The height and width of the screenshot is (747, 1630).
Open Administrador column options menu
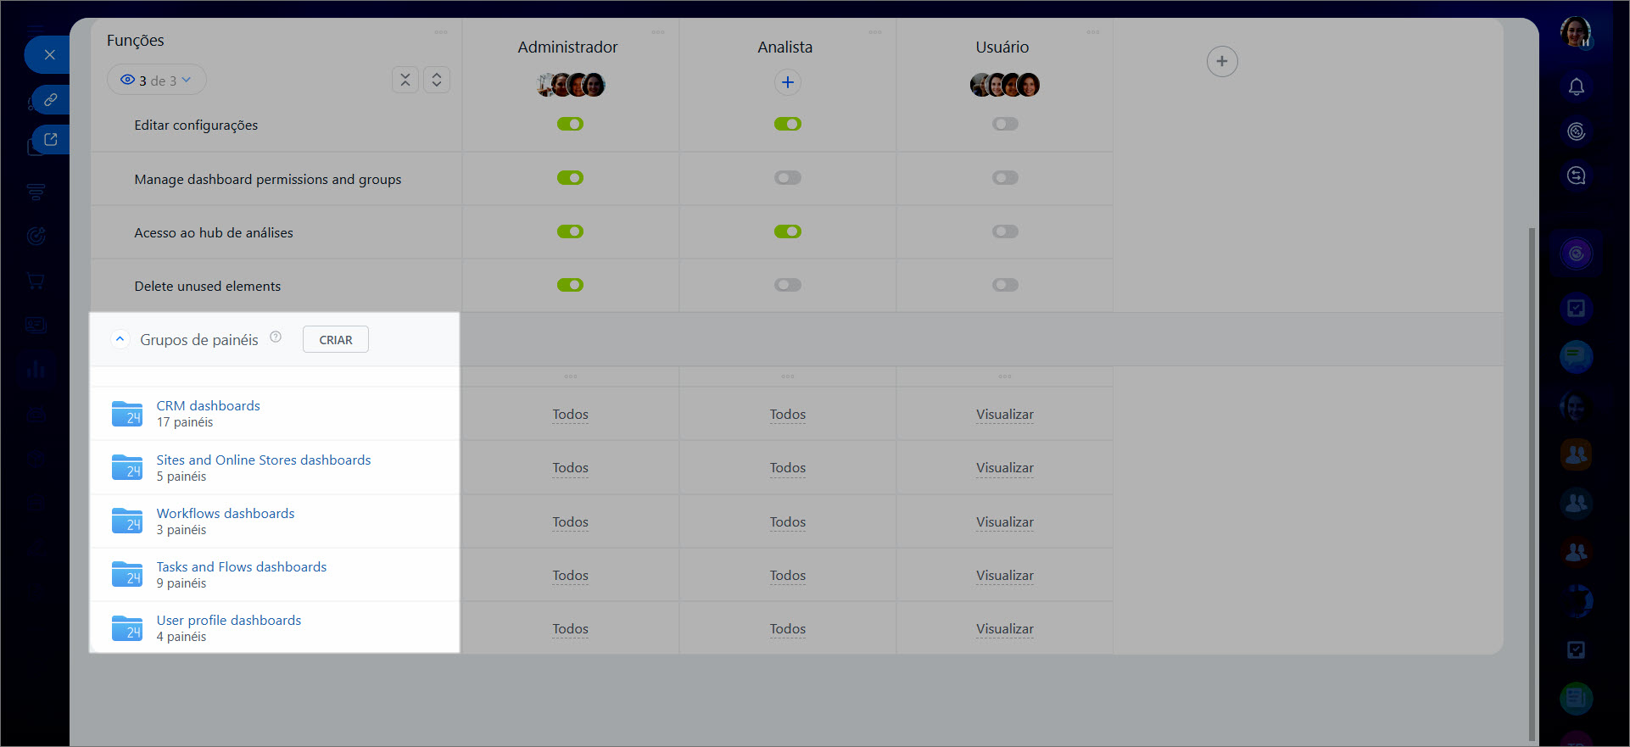[658, 32]
